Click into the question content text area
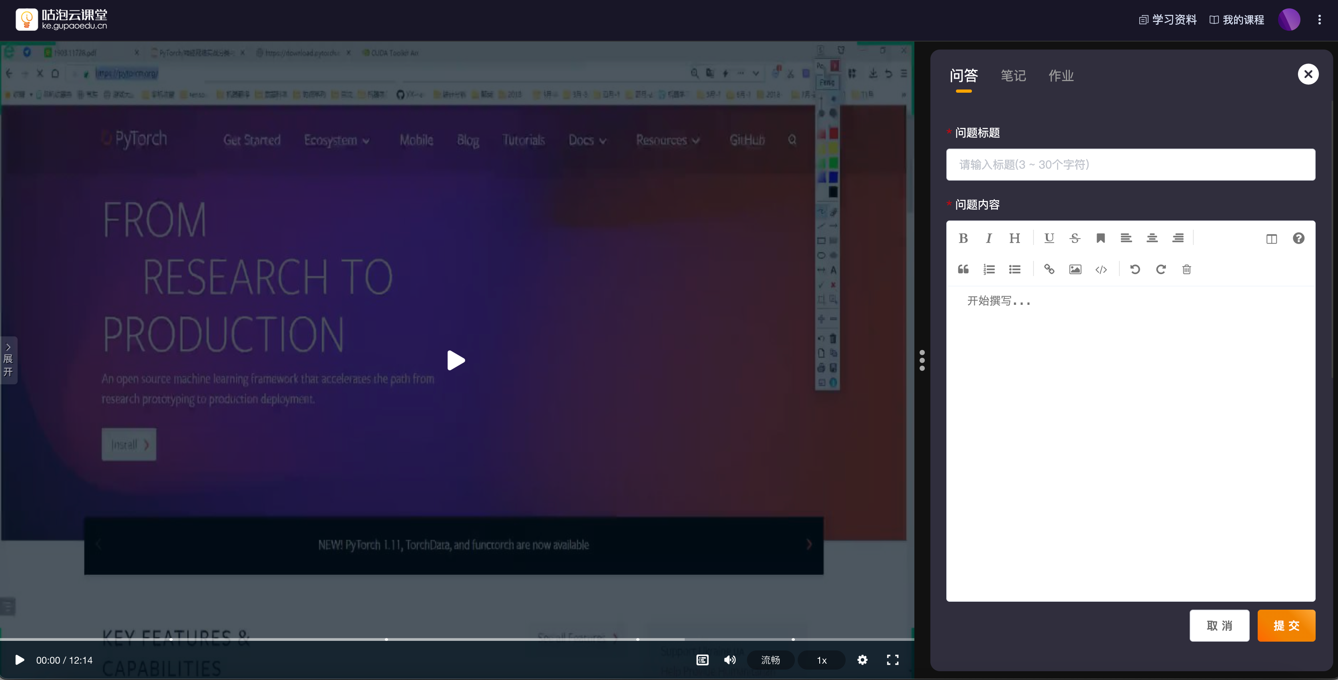 click(1131, 444)
